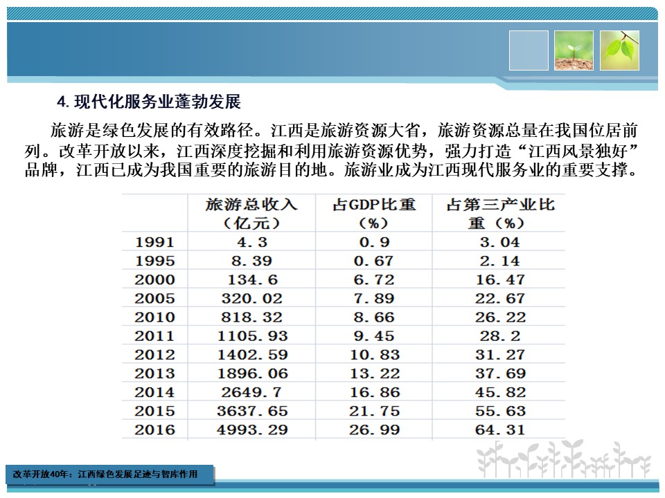This screenshot has height=498, width=665.
Task: Select revenue value '818.32'
Action: click(x=252, y=317)
